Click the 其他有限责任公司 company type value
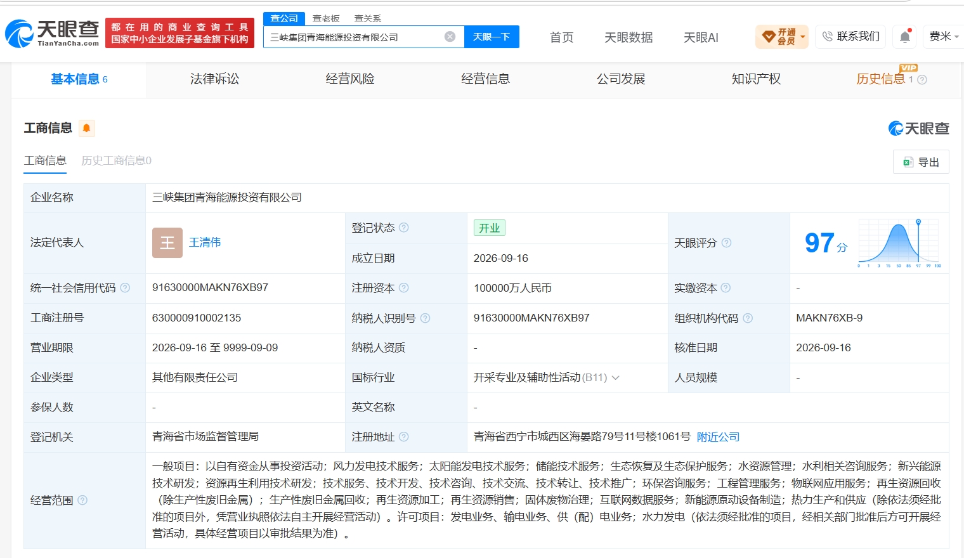This screenshot has height=558, width=964. 195,378
